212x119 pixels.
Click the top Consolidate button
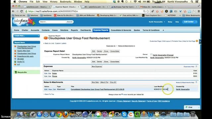tap(115, 51)
